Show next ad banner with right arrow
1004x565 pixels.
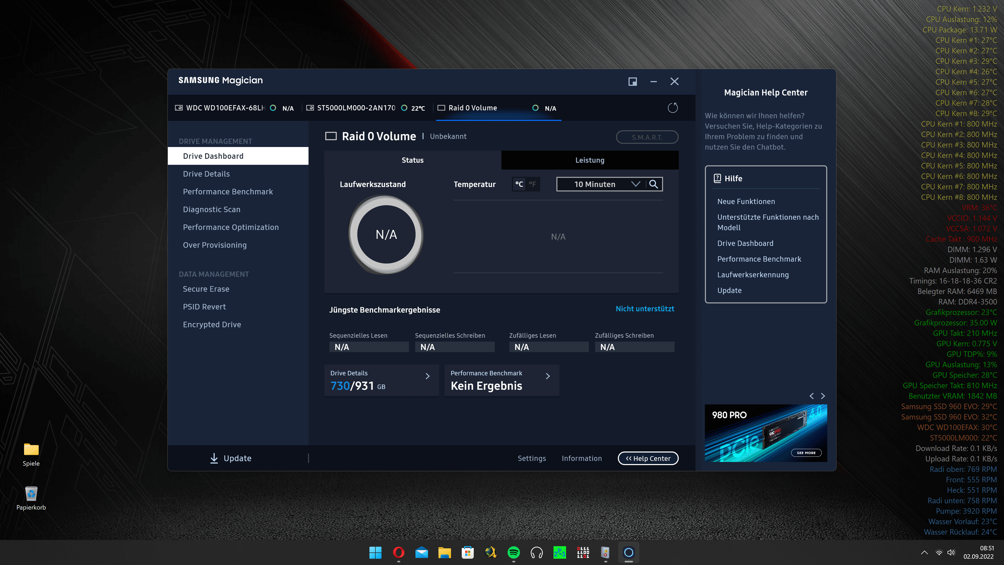823,396
